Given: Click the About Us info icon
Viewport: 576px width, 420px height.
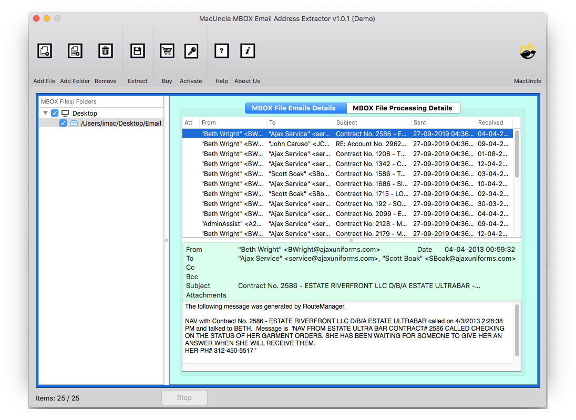Looking at the screenshot, I should point(247,50).
